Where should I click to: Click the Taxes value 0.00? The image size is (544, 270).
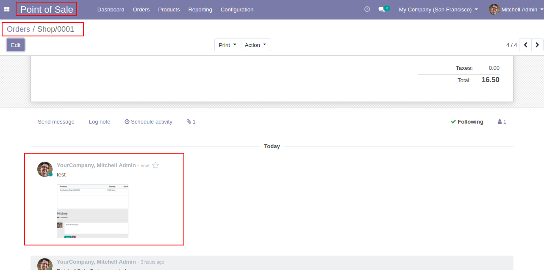(x=494, y=68)
